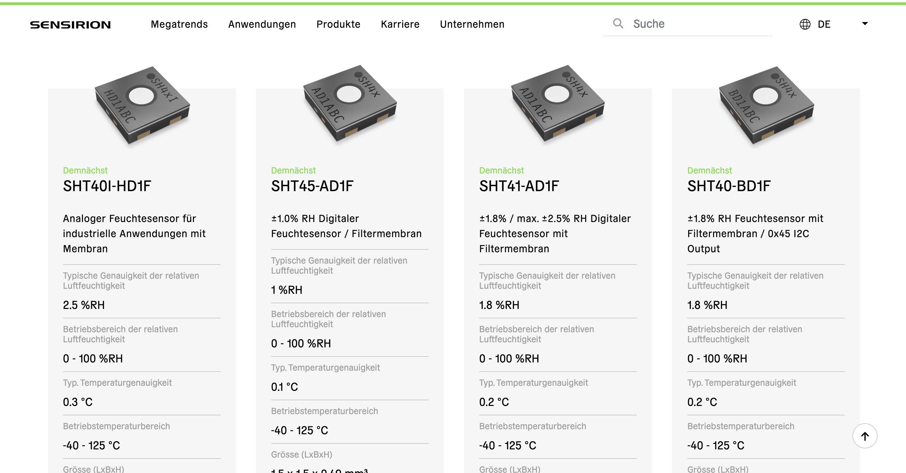Click the '1 %RH' accuracy value
This screenshot has width=906, height=473.
click(x=287, y=290)
